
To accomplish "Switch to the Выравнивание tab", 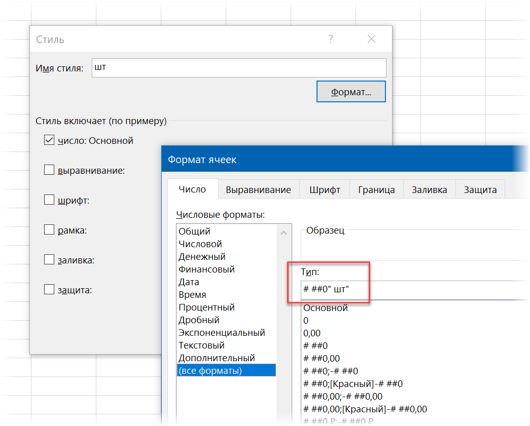I will pyautogui.click(x=258, y=190).
